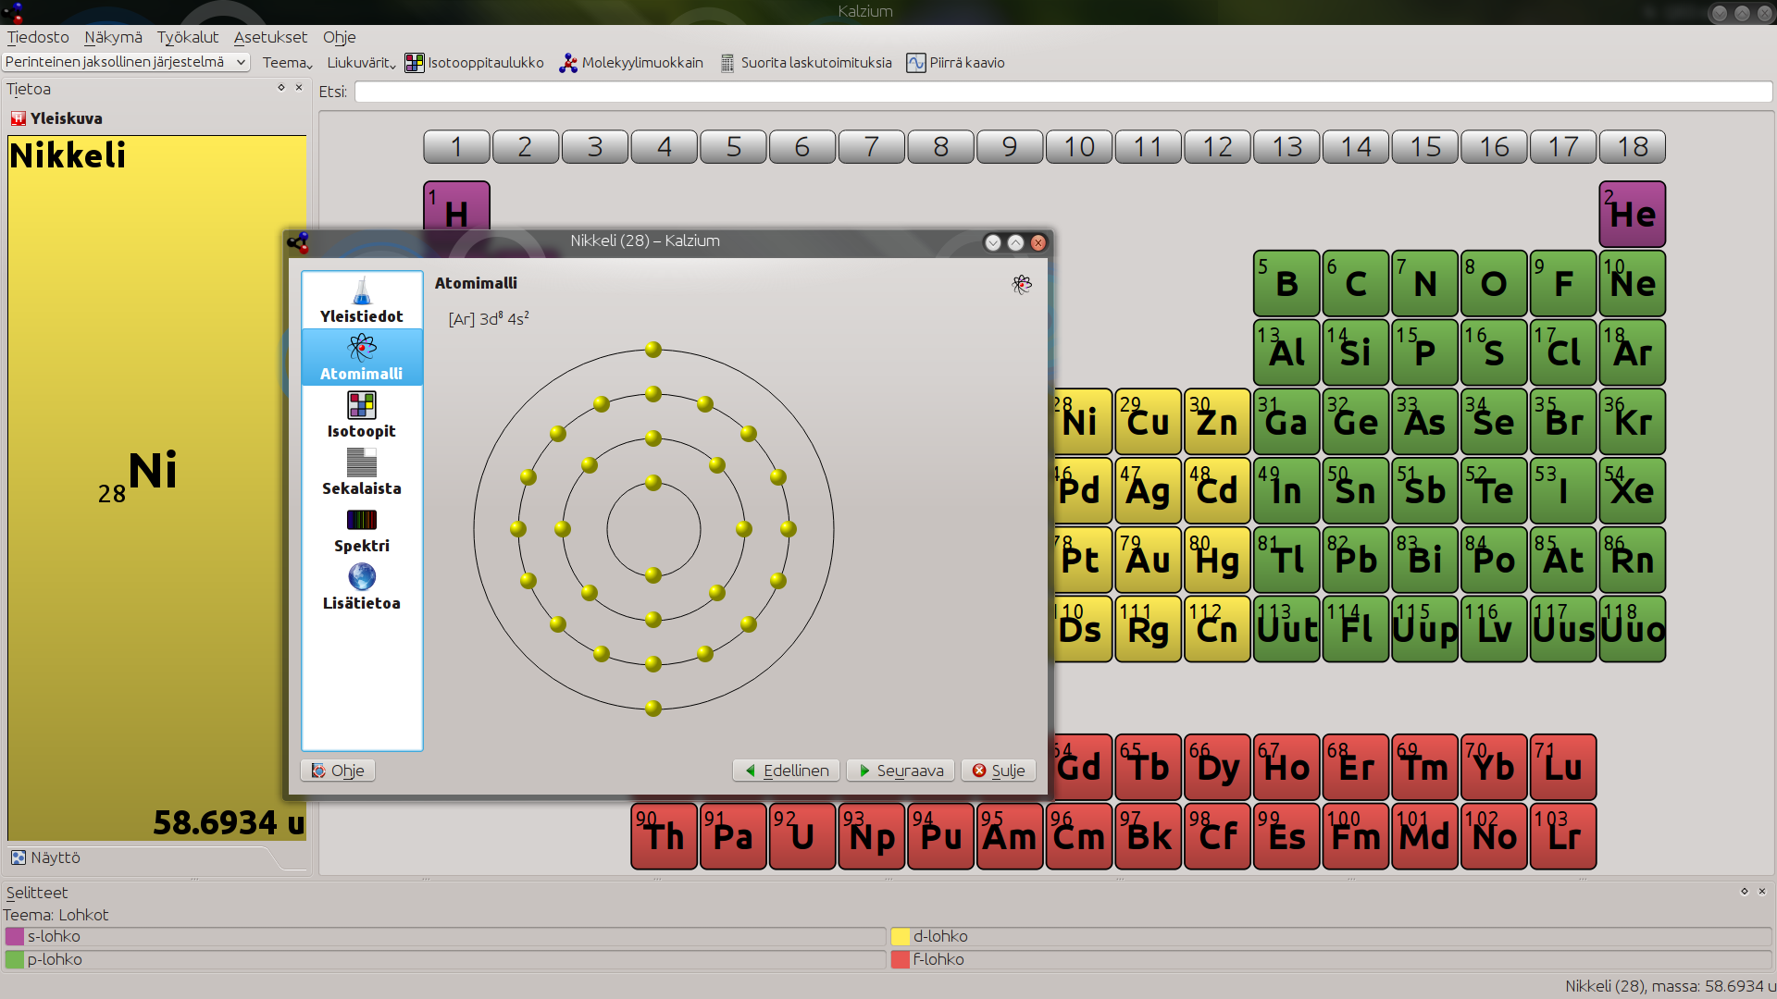The height and width of the screenshot is (999, 1777).
Task: Select the Gold (Au) element tile
Action: tap(1149, 560)
